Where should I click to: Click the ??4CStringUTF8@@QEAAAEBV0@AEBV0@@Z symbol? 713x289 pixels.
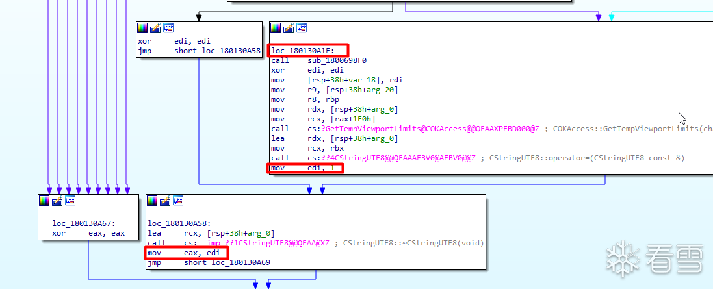tap(398, 158)
